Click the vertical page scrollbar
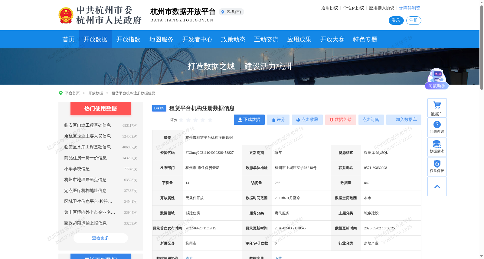 [482, 47]
